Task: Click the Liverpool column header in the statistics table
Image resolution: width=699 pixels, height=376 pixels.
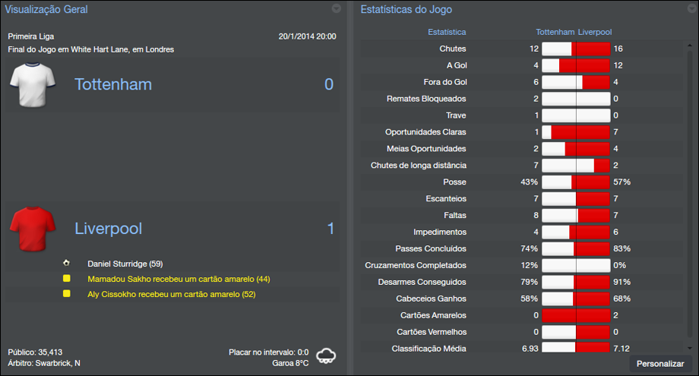Action: click(595, 33)
